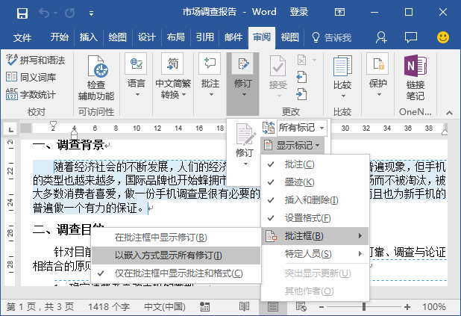
Task: Click the zoom slider handle
Action: pyautogui.click(x=364, y=307)
